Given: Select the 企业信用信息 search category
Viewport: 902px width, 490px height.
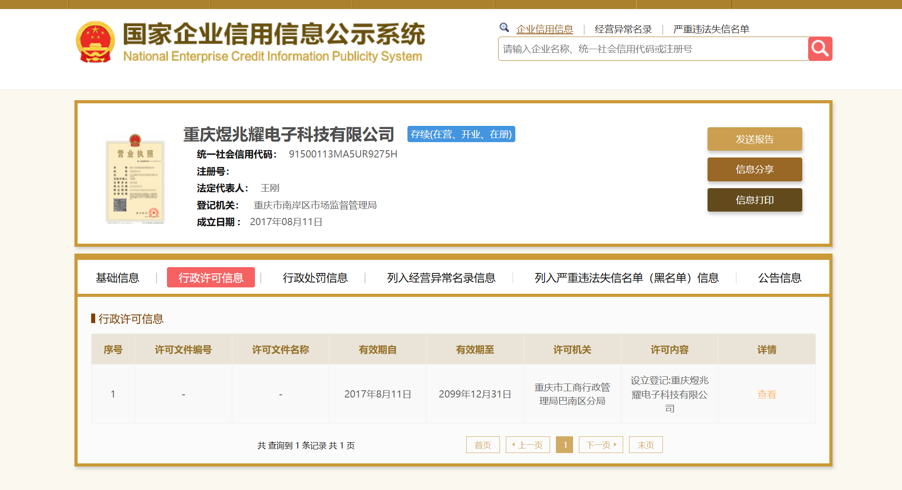Looking at the screenshot, I should (x=545, y=29).
